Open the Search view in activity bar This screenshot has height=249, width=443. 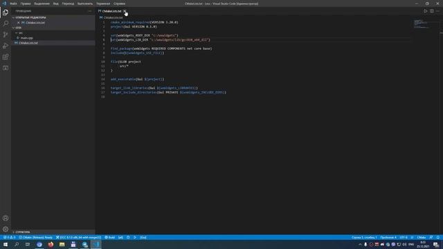(6, 24)
